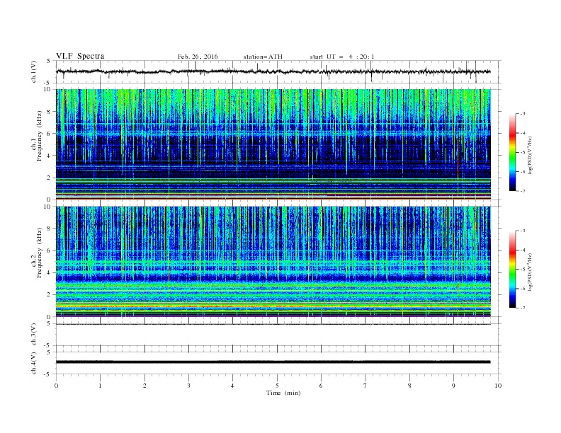Click the 'ch.1(V)' waveform axis label
Viewport: 561px width, 433px height.
pos(34,71)
